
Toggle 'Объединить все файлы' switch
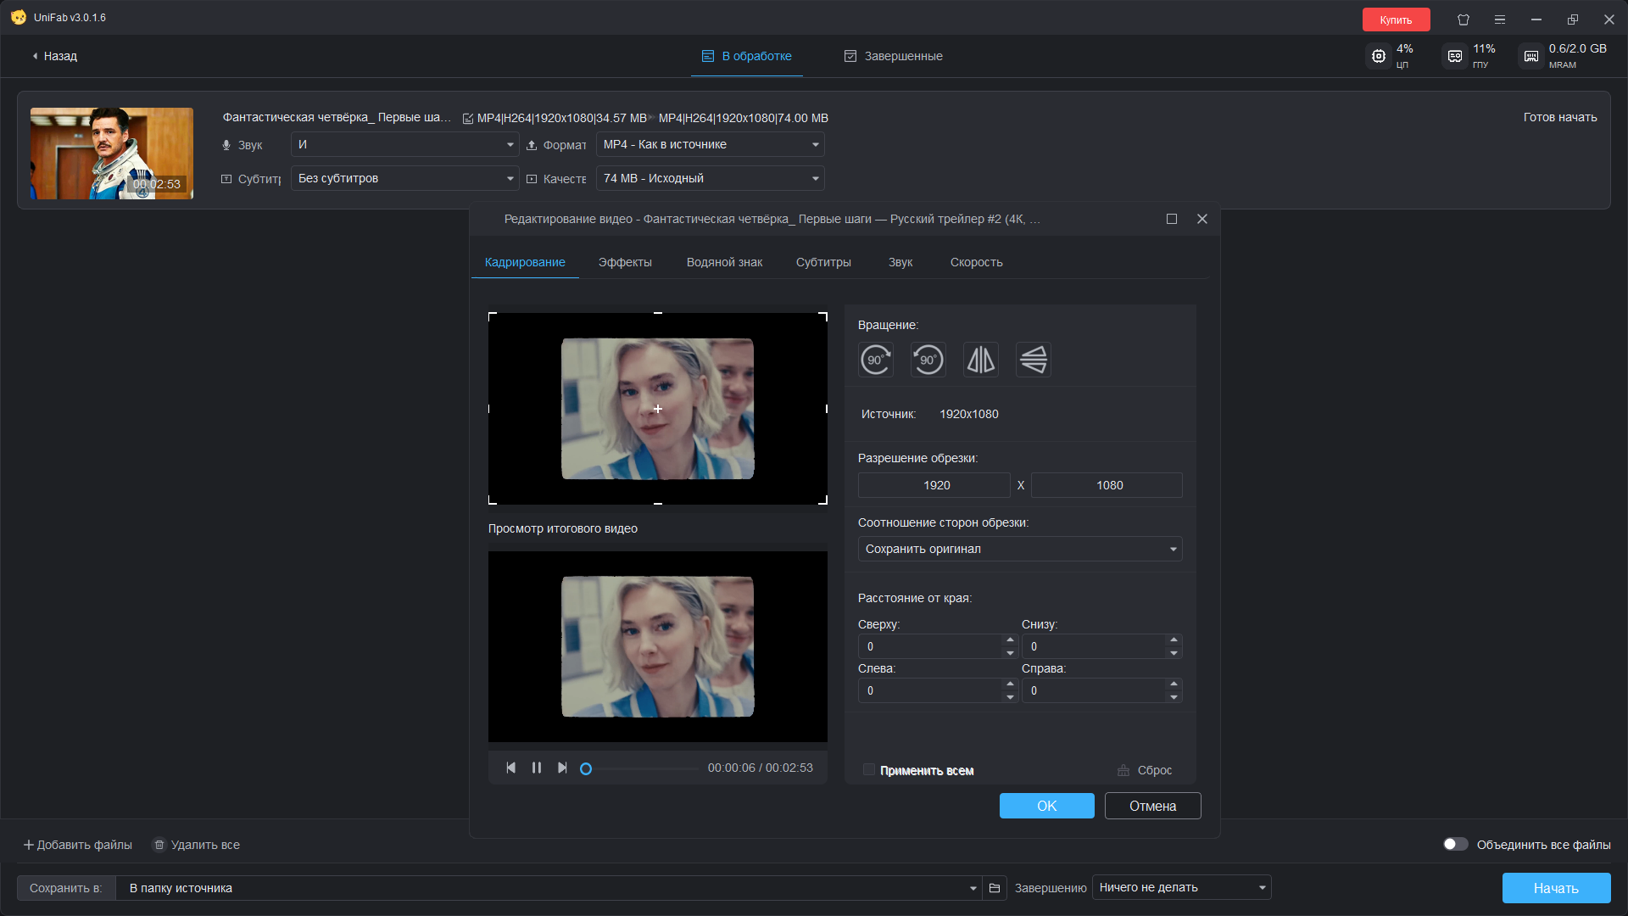coord(1455,845)
